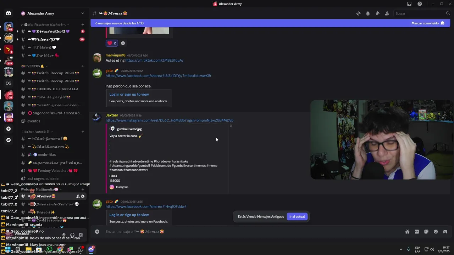
Task: Open Windows taskbar volume icon
Action: [432, 249]
